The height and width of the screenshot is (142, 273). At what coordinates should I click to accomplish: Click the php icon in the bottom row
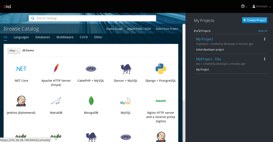(126, 137)
